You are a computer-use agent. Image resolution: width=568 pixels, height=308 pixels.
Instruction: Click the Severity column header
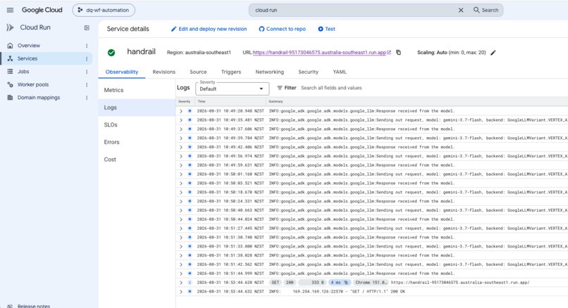tap(184, 101)
